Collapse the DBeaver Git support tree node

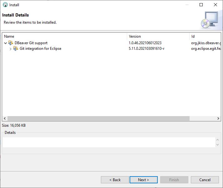pyautogui.click(x=6, y=43)
